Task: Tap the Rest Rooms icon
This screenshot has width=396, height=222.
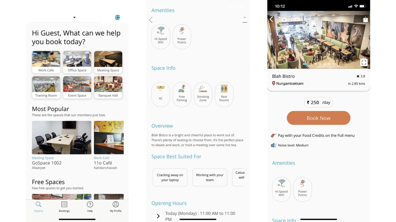Action: tap(224, 94)
